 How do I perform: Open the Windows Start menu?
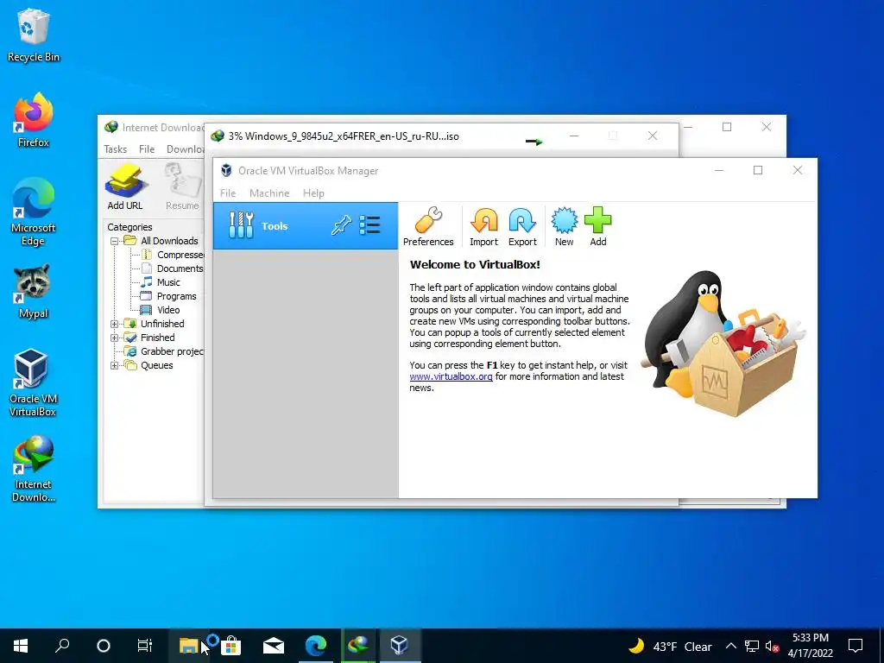click(21, 646)
